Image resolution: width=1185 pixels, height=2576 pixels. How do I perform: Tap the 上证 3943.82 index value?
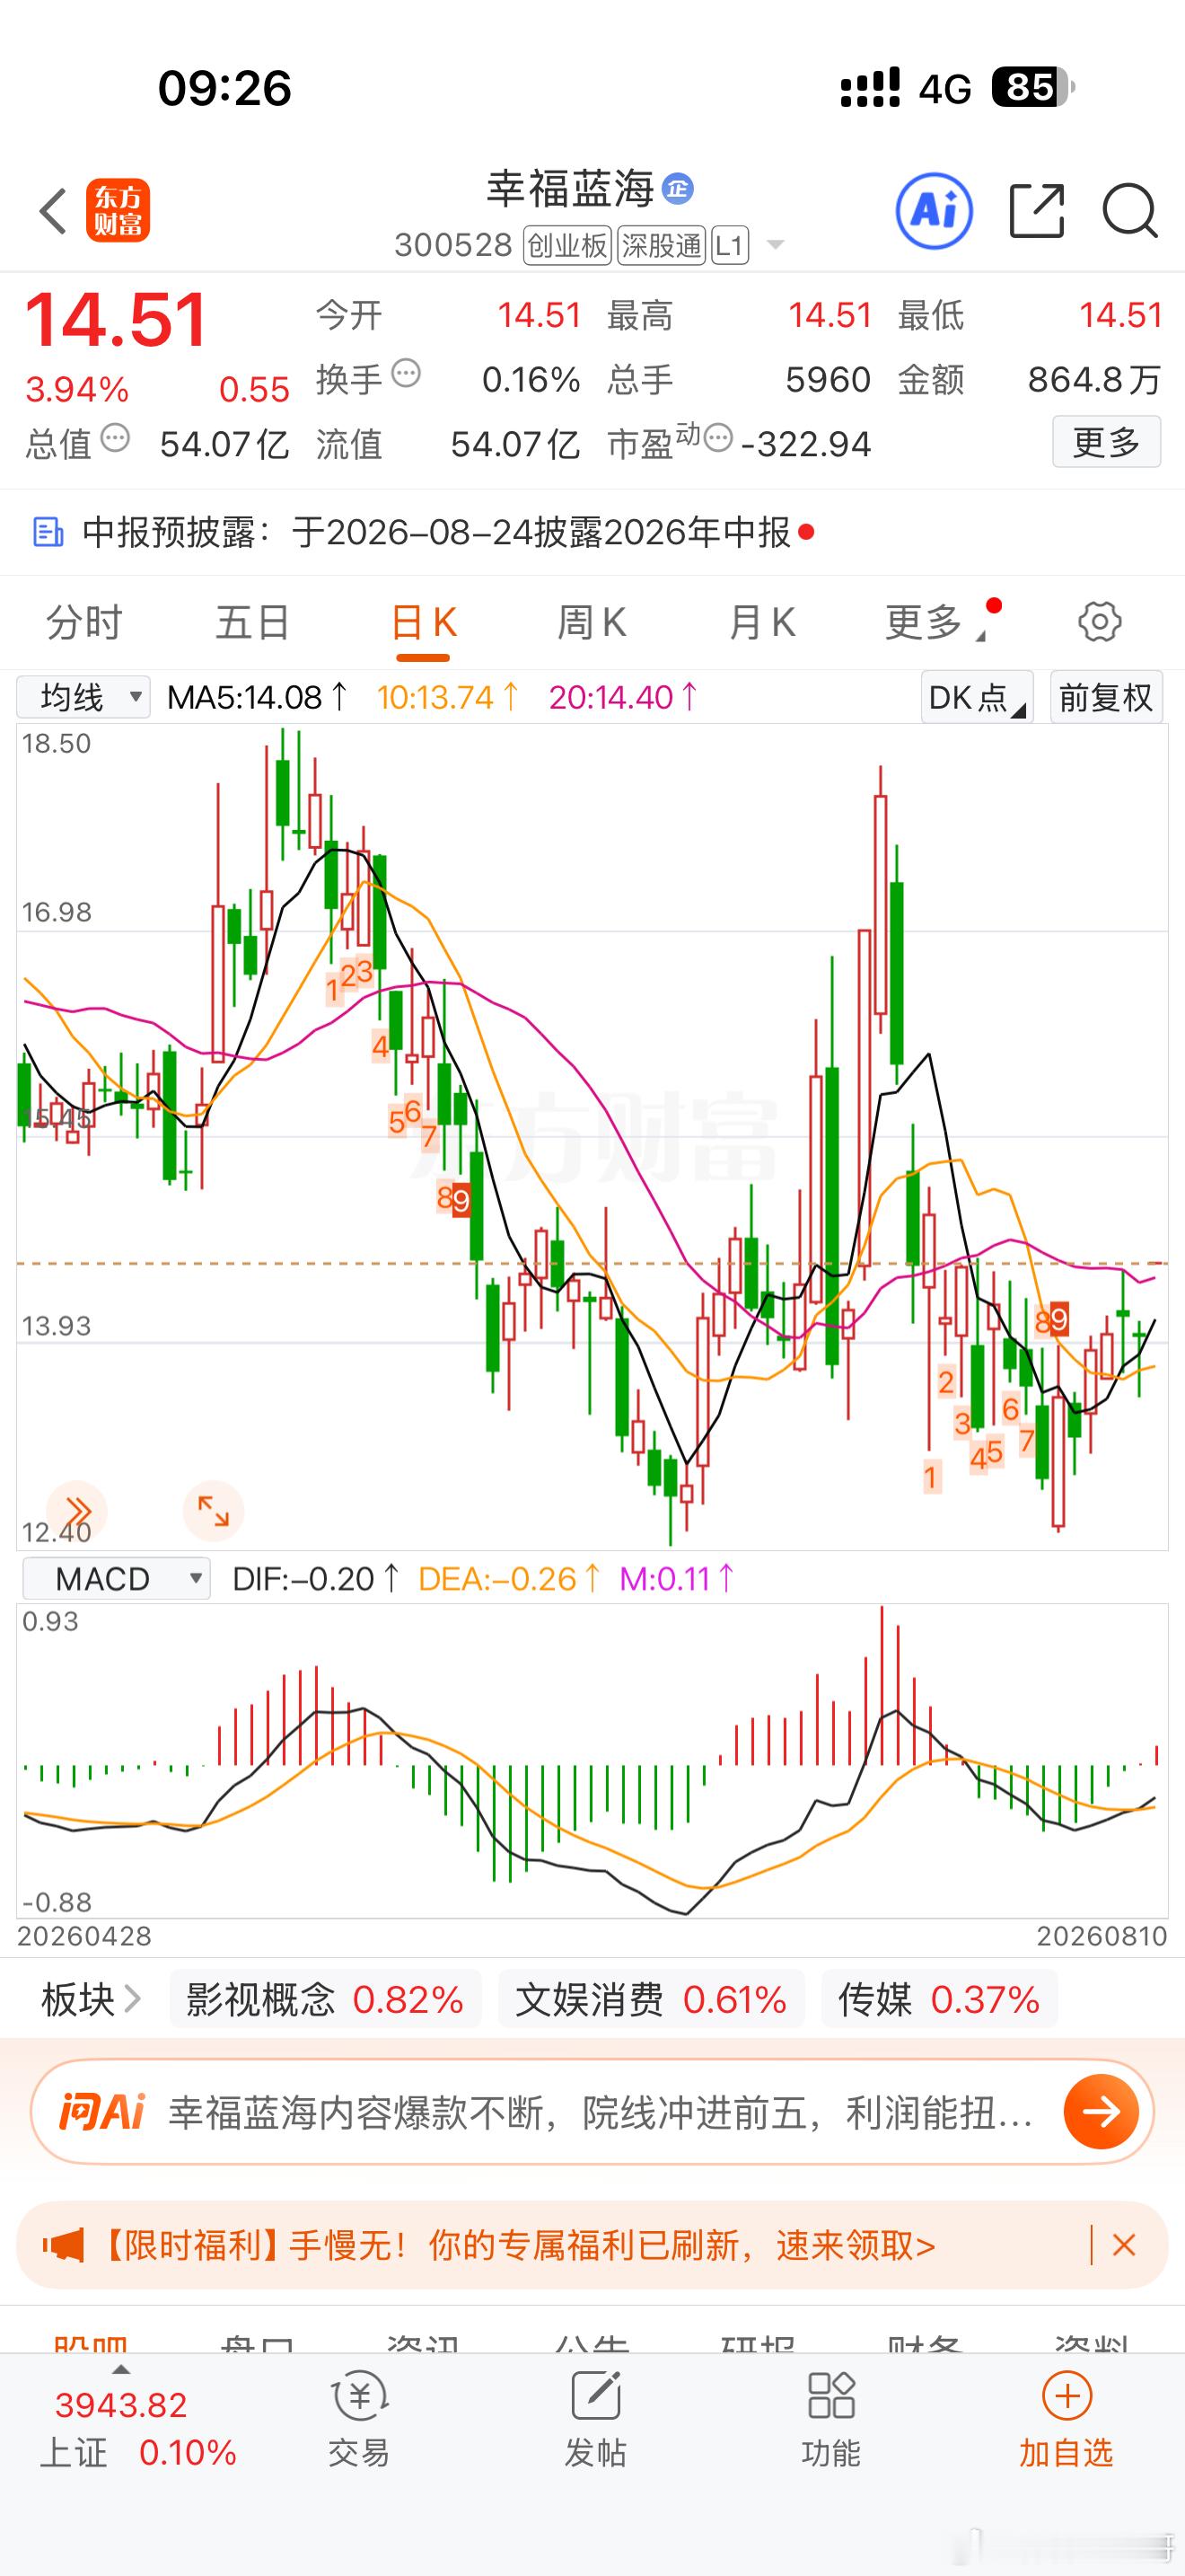point(121,2405)
